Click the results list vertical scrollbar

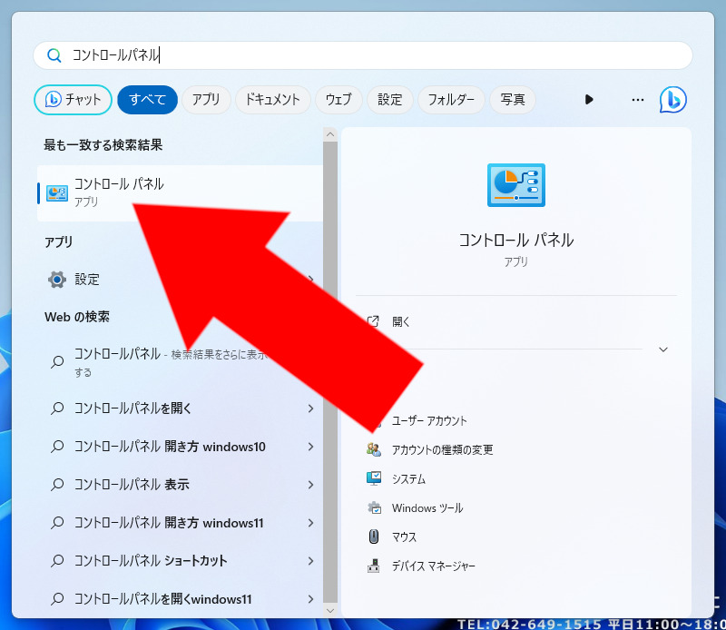(330, 363)
